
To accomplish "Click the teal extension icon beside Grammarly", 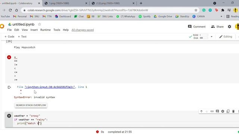I will [210, 10].
